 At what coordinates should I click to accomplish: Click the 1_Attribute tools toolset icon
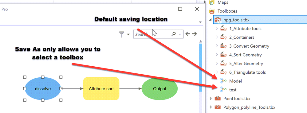[x=223, y=29]
